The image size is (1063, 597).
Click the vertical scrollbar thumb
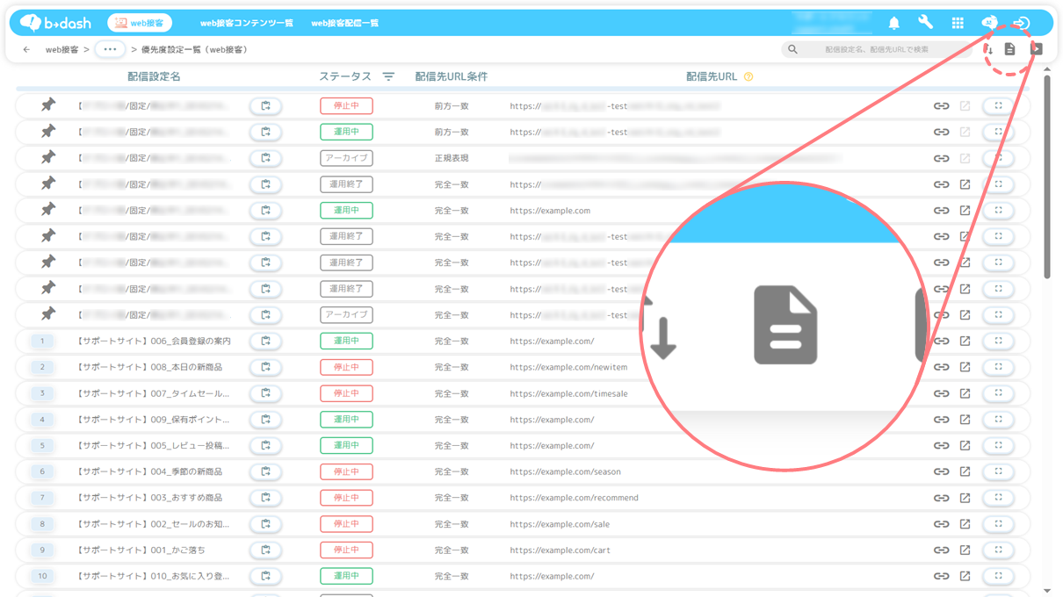point(1046,176)
